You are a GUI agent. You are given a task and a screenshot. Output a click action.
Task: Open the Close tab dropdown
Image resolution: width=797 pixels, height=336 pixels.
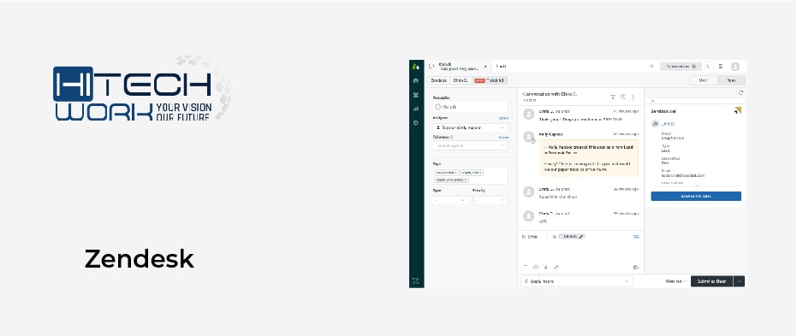[676, 281]
